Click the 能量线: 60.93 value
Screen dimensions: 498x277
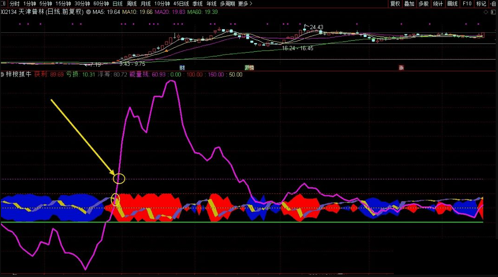148,74
